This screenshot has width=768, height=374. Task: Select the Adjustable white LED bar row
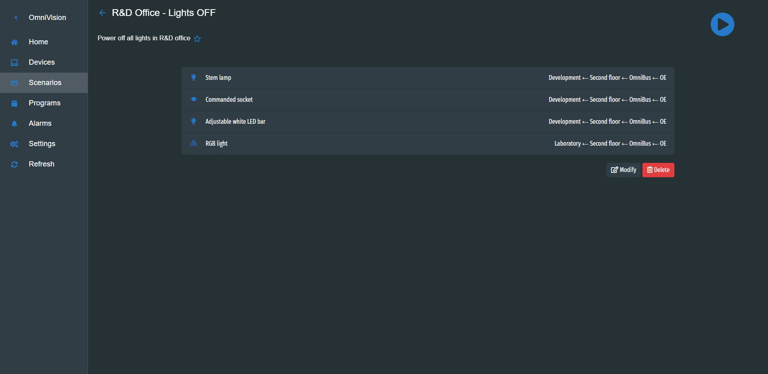click(x=428, y=122)
